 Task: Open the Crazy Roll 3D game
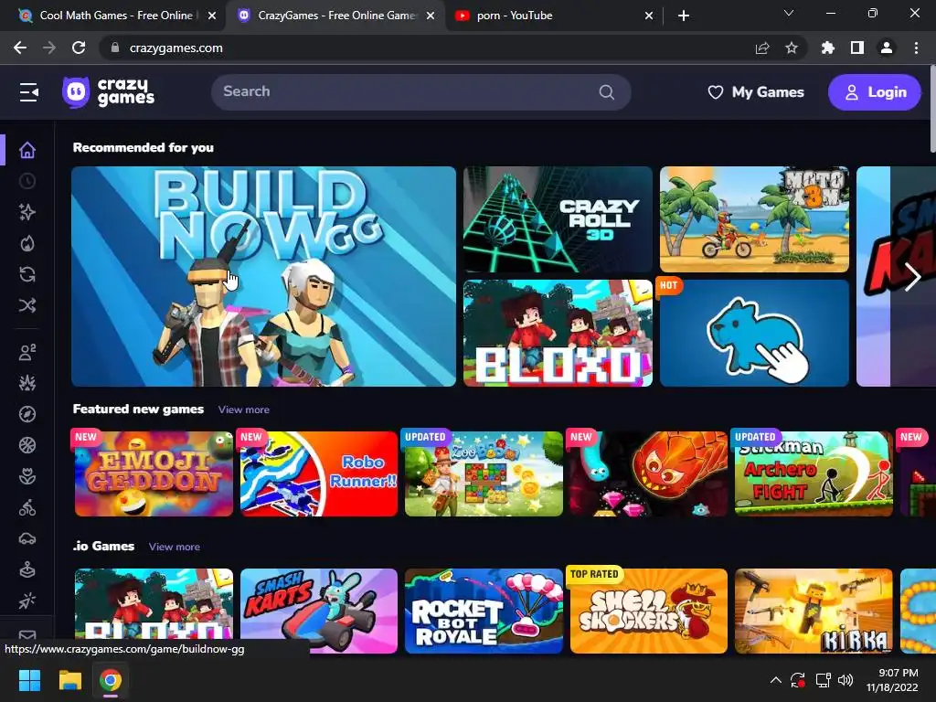(558, 219)
